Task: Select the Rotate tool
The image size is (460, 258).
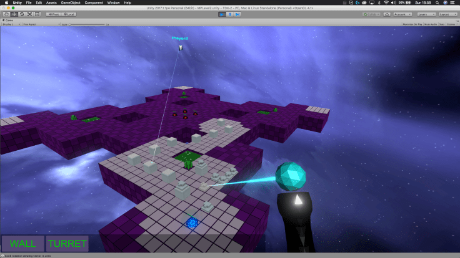Action: (x=21, y=14)
